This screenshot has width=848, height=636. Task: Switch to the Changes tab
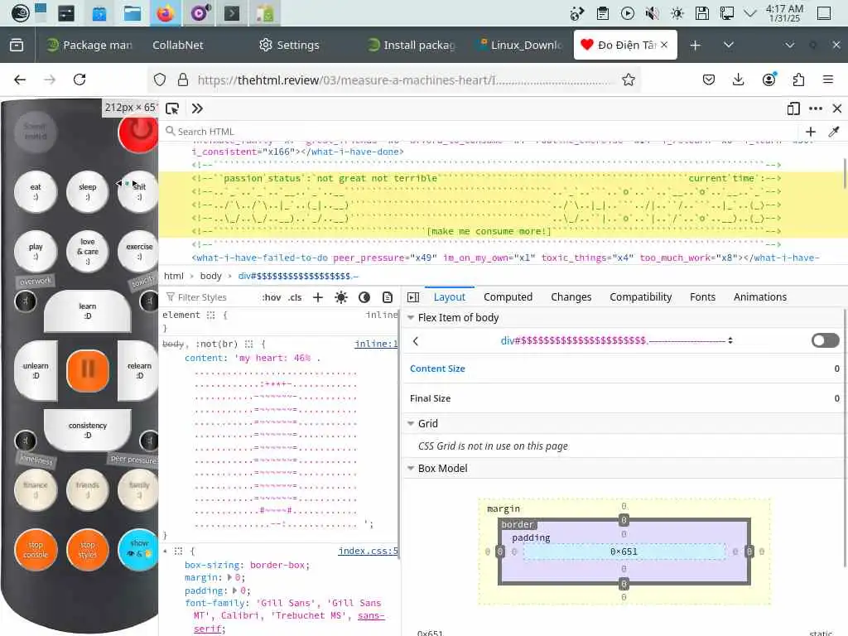tap(571, 297)
